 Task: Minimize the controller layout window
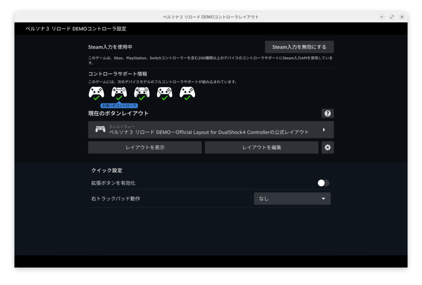[382, 17]
